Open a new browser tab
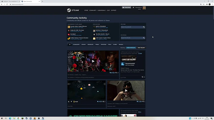Image resolution: width=214 pixels, height=120 pixels. (42, 1)
